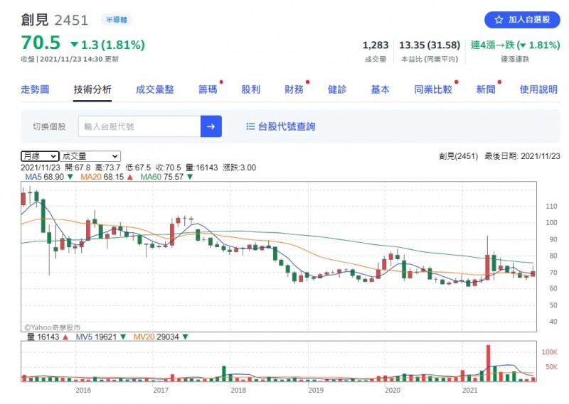The image size is (569, 404).
Task: Click the MV20 29034 legend
Action: pos(161,337)
